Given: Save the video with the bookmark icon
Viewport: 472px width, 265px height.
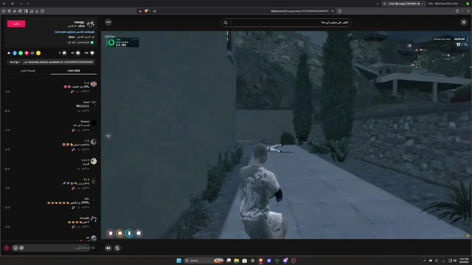Looking at the screenshot, I should [64, 53].
